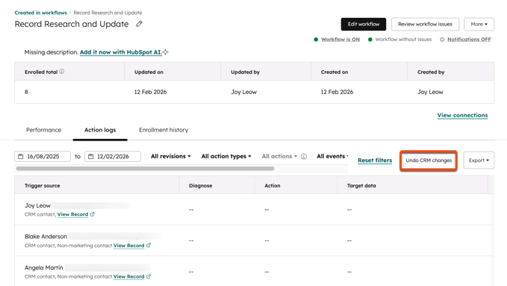
Task: Click Workflow is ON status link
Action: click(x=340, y=40)
